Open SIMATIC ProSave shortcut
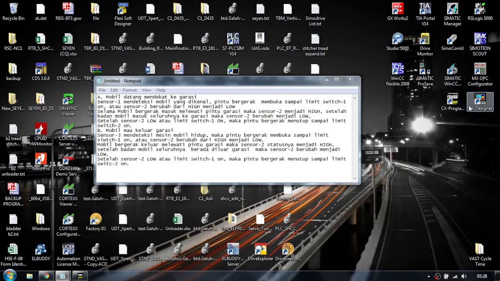 coord(425,75)
